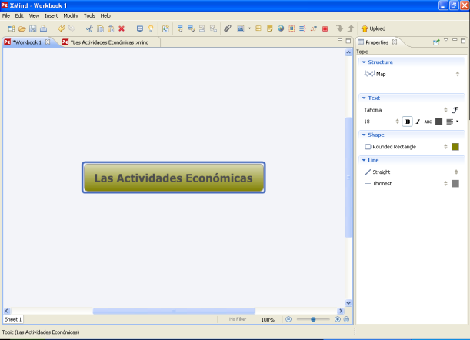Click the Print toolbar icon
This screenshot has height=340, width=470.
pos(44,28)
